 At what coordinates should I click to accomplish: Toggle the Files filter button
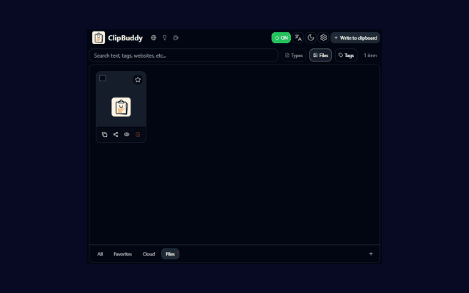(x=320, y=56)
